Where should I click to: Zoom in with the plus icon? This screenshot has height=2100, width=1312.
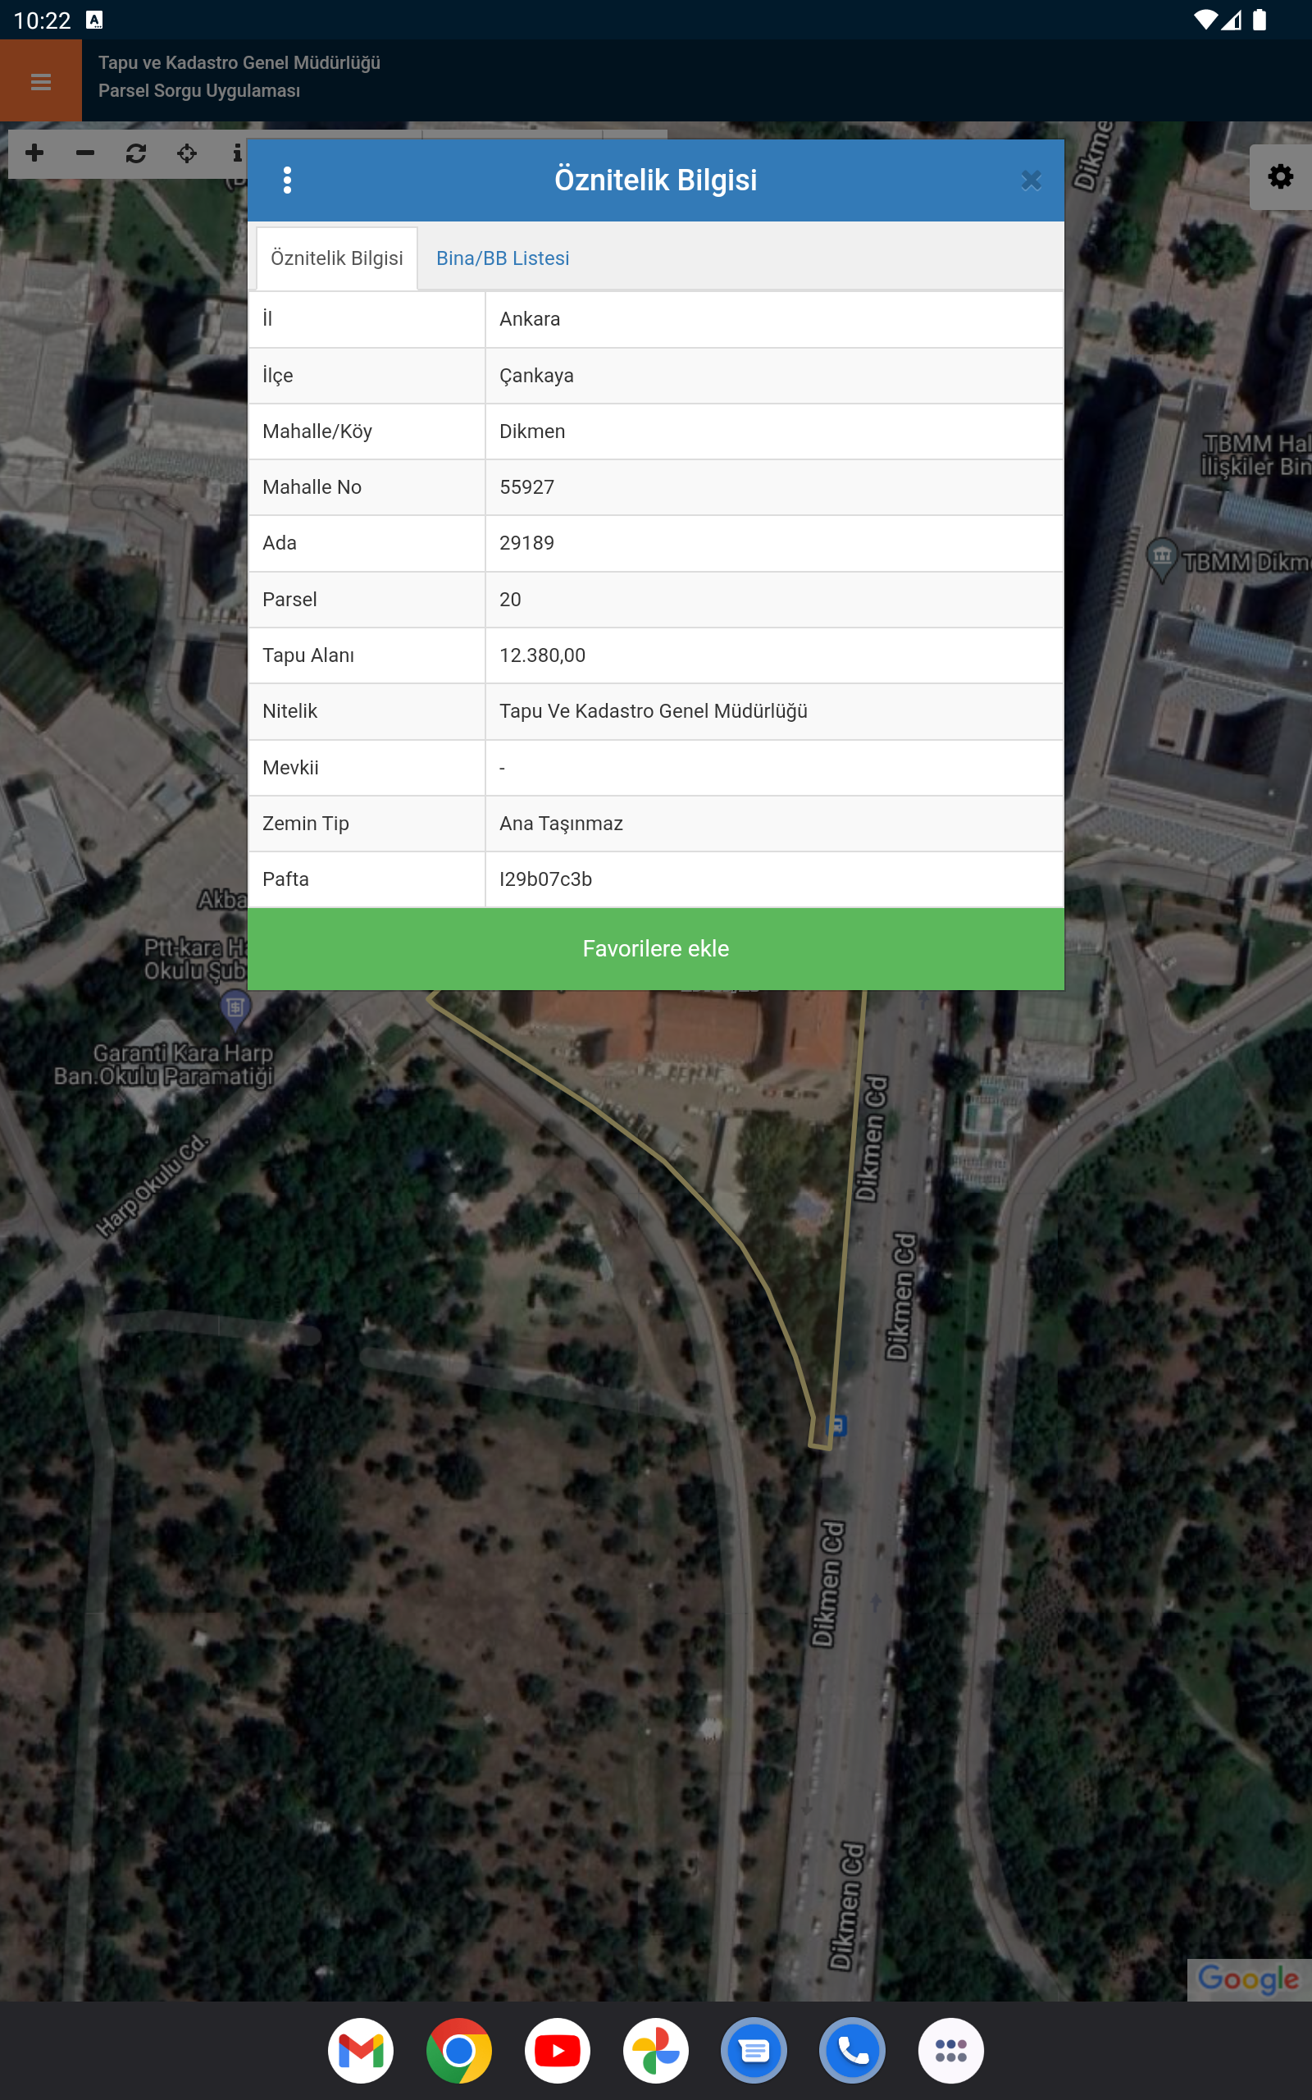pyautogui.click(x=34, y=153)
